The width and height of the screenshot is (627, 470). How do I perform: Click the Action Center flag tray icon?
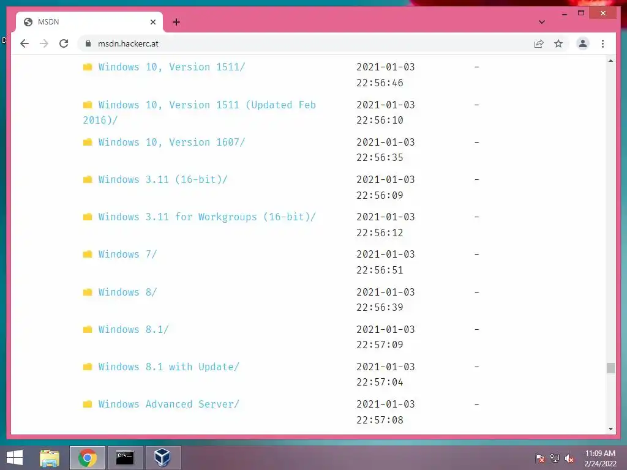(x=539, y=458)
